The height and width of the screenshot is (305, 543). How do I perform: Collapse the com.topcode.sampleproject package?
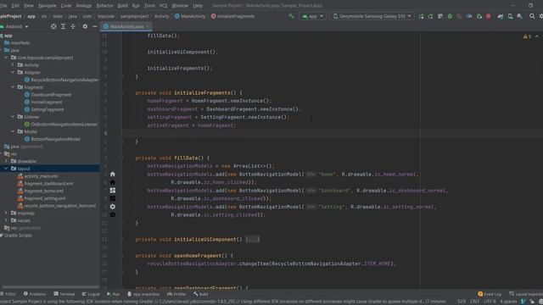6,58
